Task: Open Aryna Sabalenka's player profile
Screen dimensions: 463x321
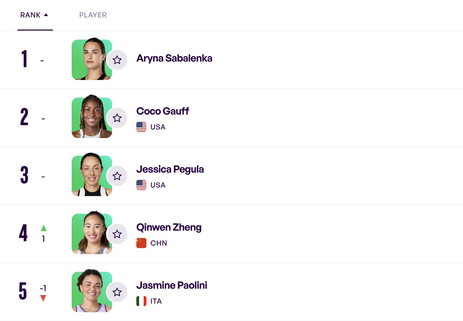Action: (x=174, y=58)
